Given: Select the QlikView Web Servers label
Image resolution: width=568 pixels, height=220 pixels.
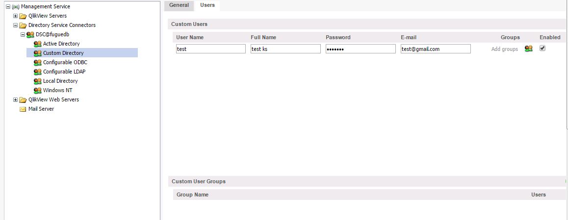Looking at the screenshot, I should (x=53, y=99).
